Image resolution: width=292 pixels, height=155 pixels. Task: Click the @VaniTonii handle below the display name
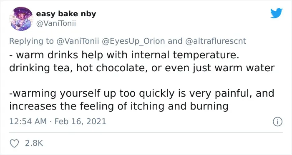click(56, 24)
